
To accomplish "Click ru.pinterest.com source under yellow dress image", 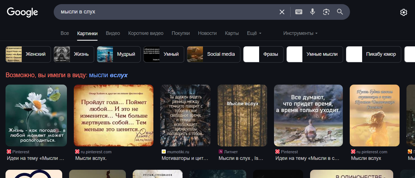I will click(369, 152).
